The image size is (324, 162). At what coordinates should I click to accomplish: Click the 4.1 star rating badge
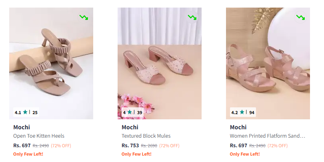click(x=26, y=113)
